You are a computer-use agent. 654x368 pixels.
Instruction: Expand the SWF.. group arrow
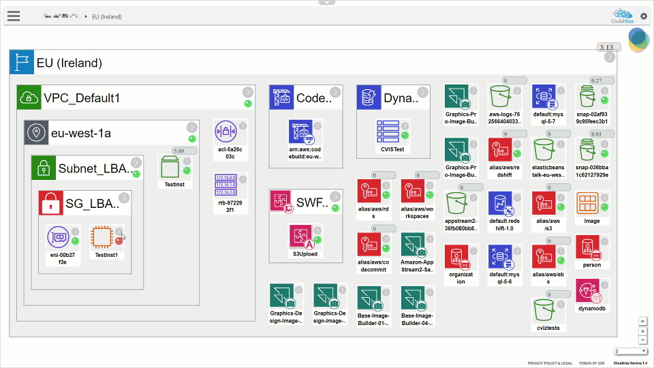pos(335,196)
